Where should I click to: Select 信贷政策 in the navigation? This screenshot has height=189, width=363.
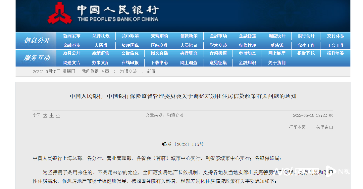(189, 36)
